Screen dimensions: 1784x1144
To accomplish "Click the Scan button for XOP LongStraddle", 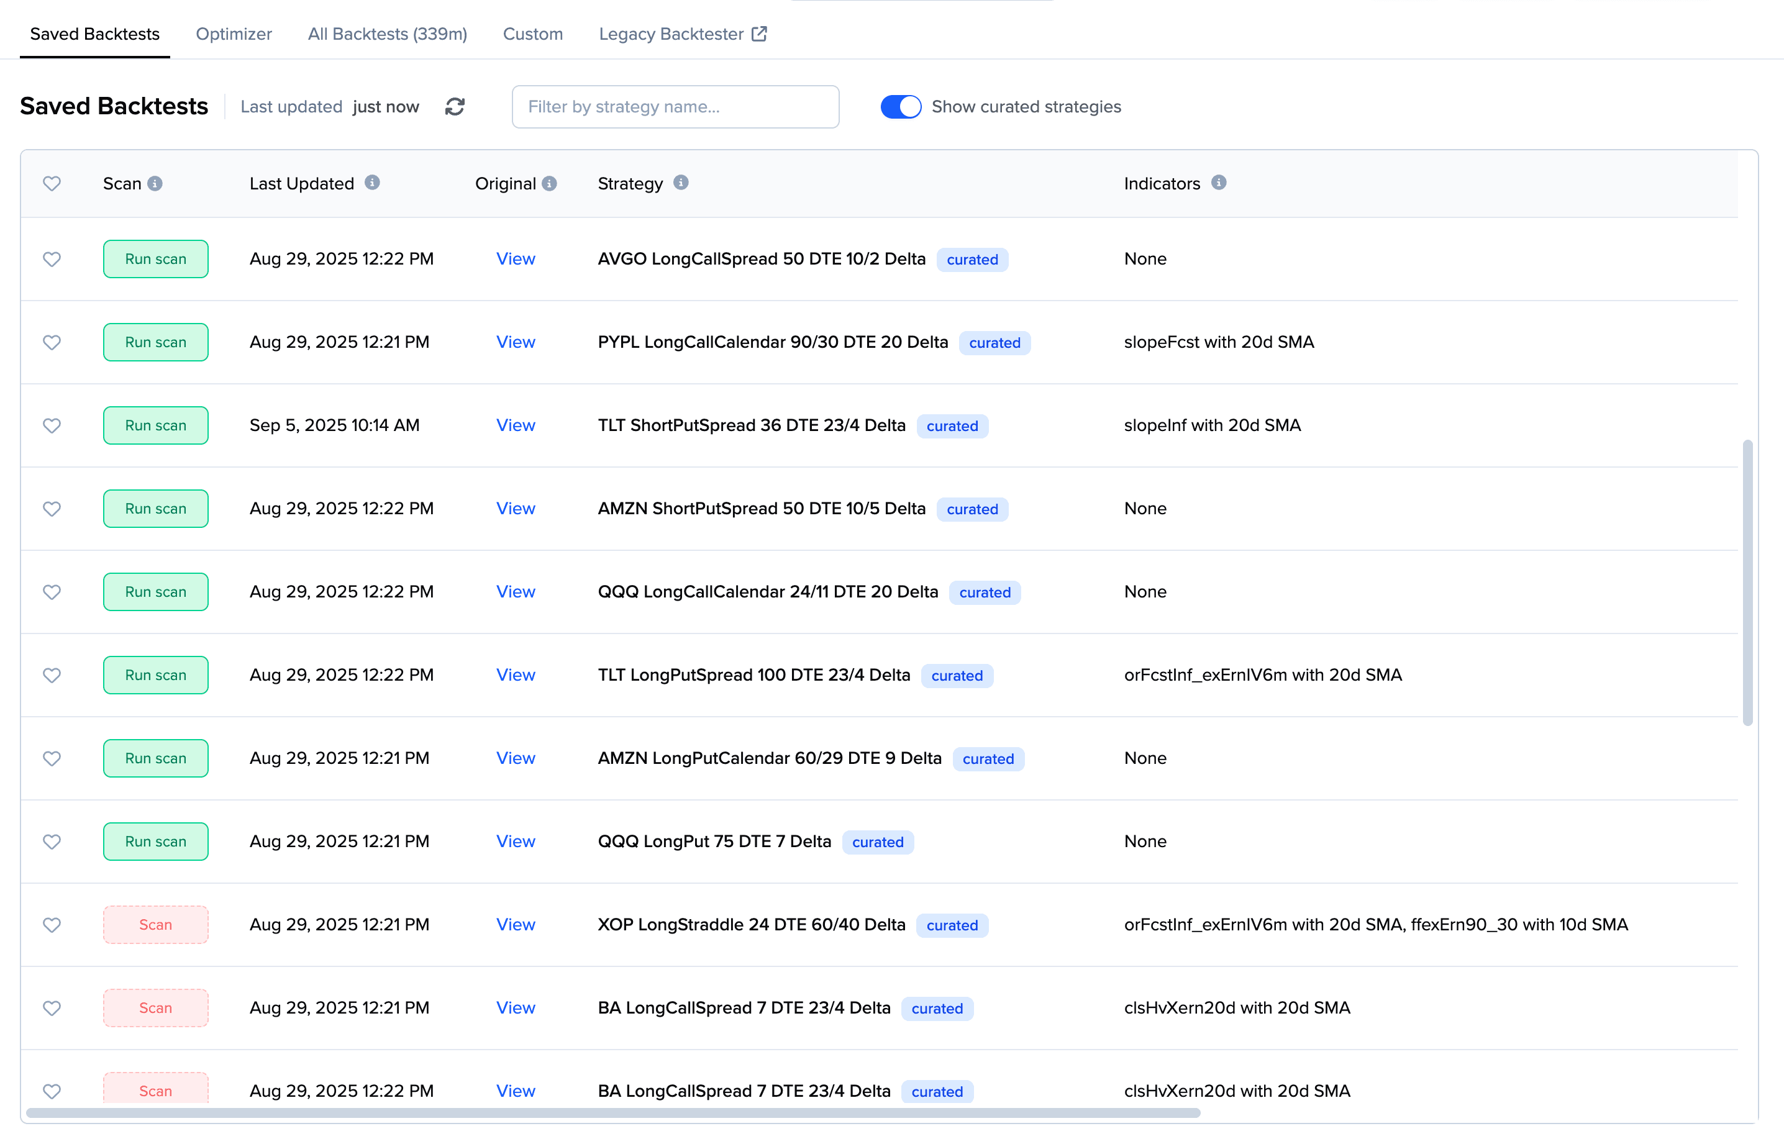I will [x=156, y=925].
